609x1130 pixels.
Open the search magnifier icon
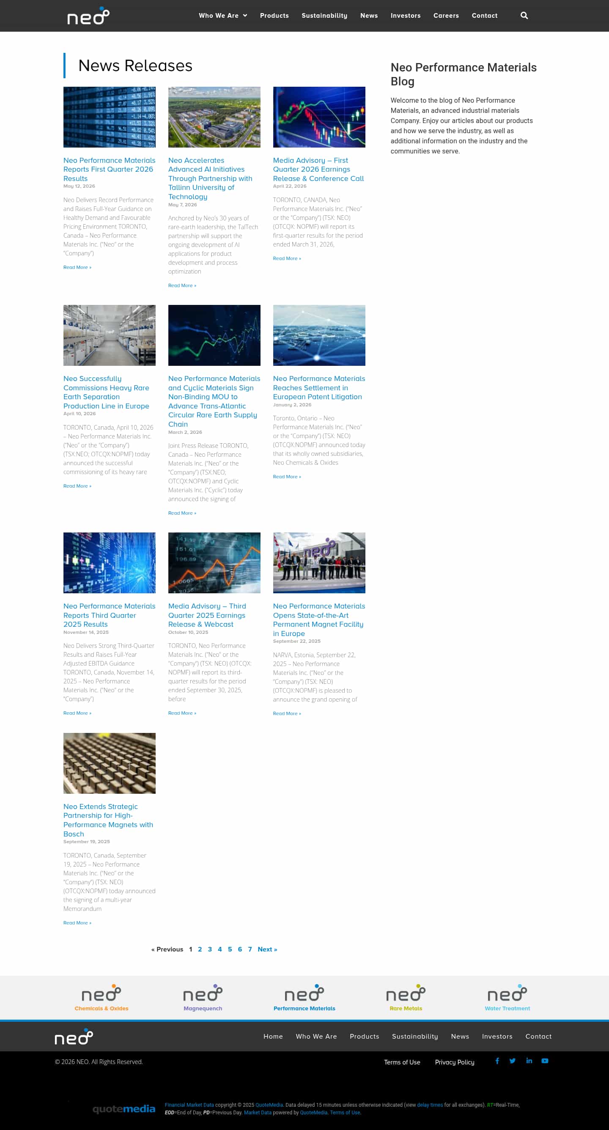(524, 16)
